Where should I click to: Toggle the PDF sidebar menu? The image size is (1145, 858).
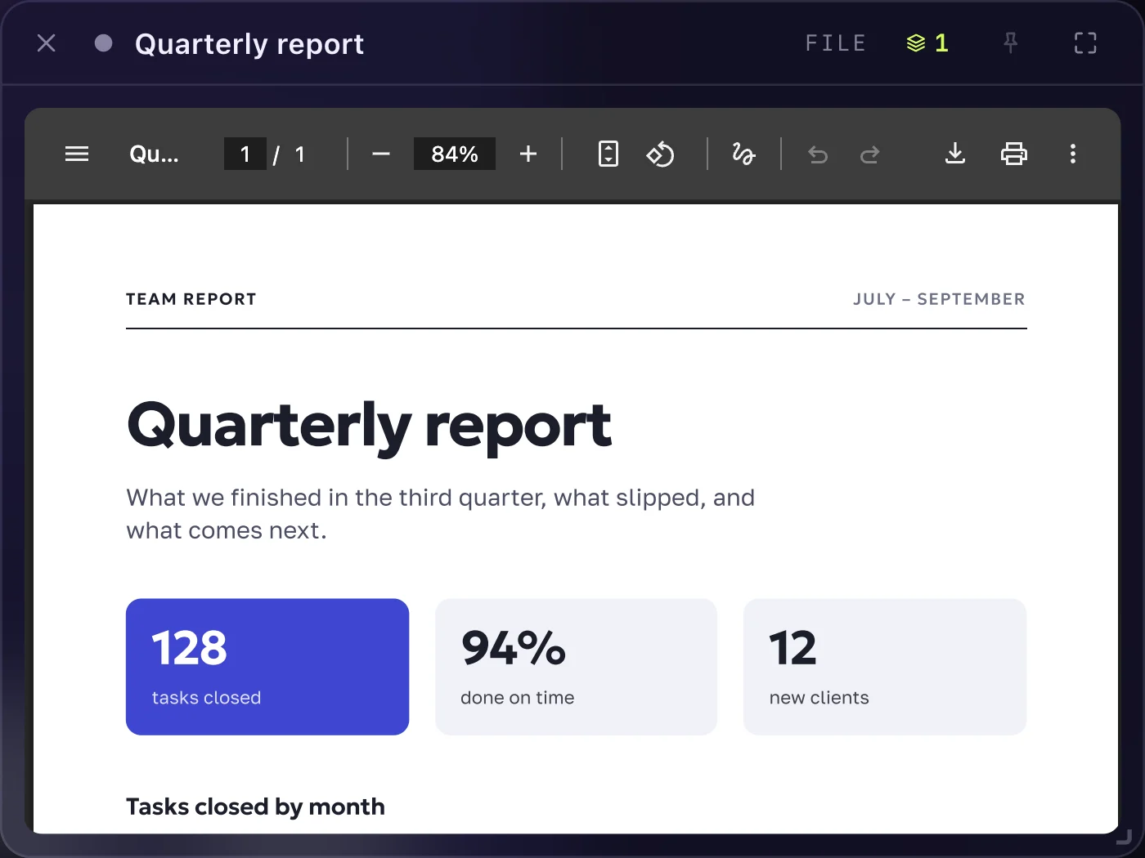tap(77, 154)
